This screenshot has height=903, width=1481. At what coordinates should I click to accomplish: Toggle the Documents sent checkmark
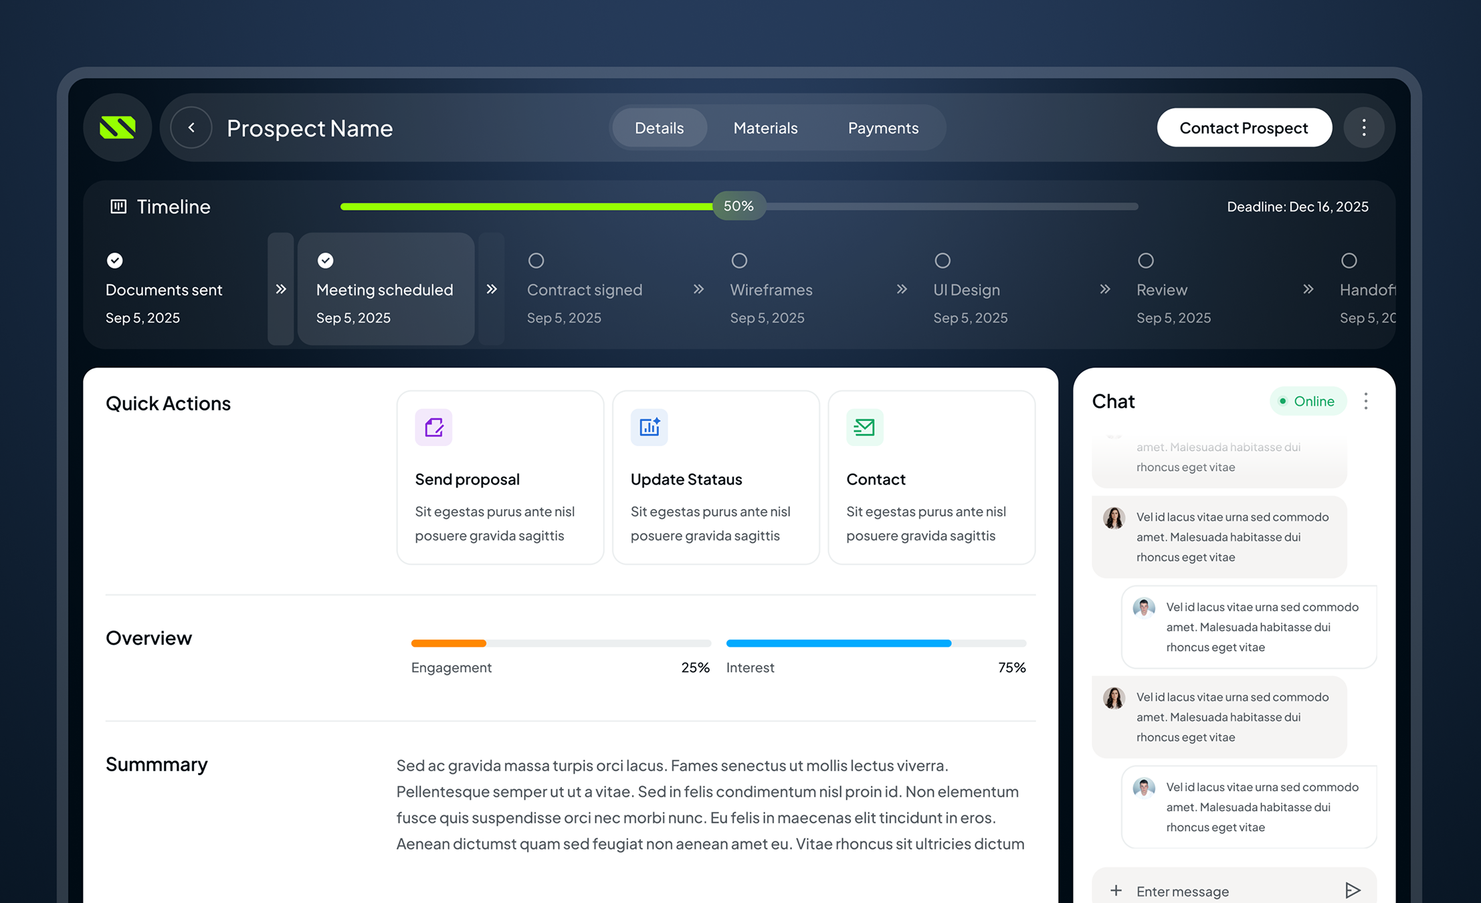[115, 260]
